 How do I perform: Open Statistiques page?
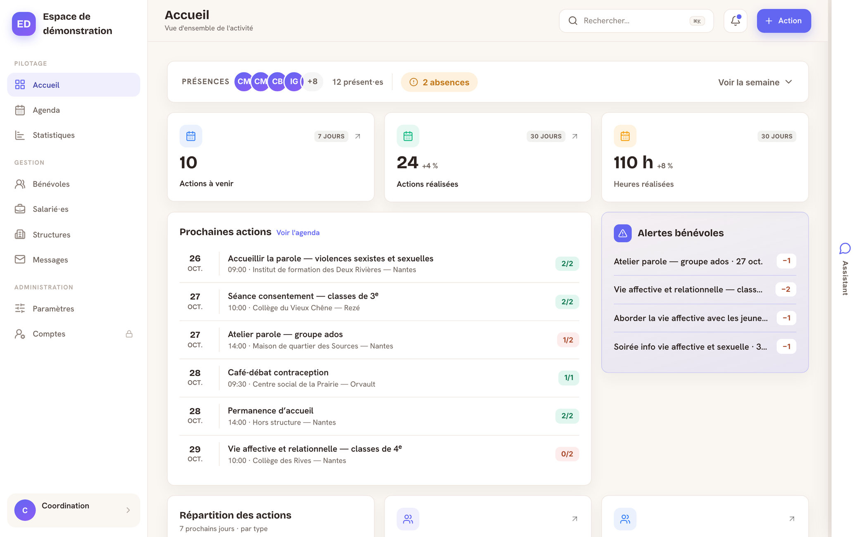click(74, 135)
